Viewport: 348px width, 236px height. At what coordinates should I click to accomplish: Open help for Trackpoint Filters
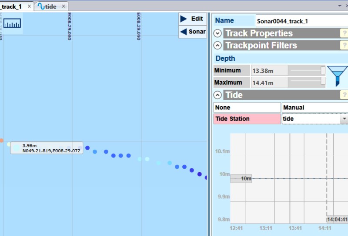pos(344,46)
